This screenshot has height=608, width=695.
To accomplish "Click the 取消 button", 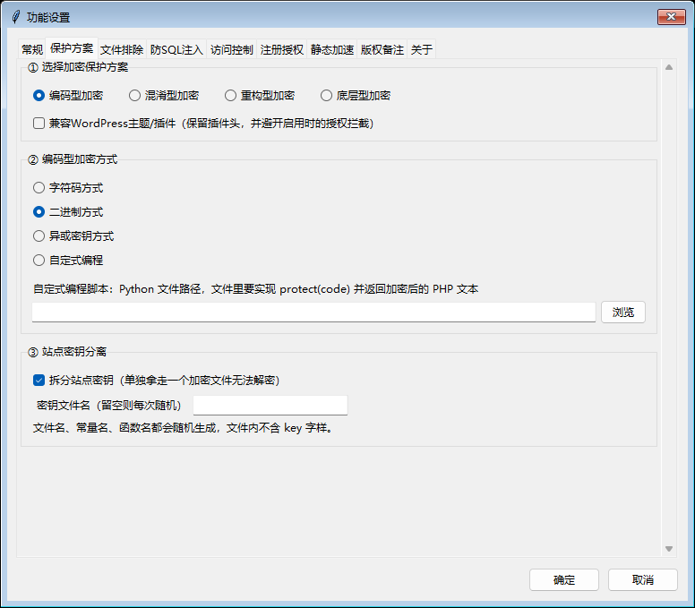I will click(643, 579).
